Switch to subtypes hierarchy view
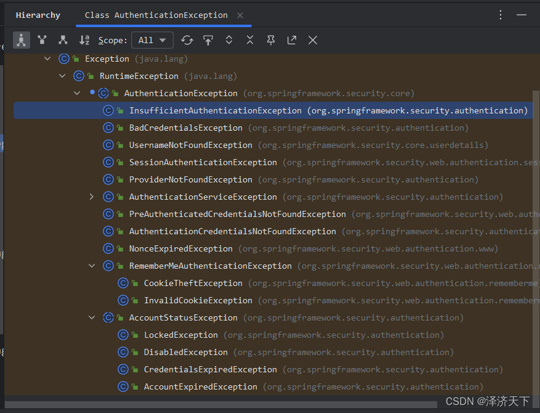 point(63,40)
